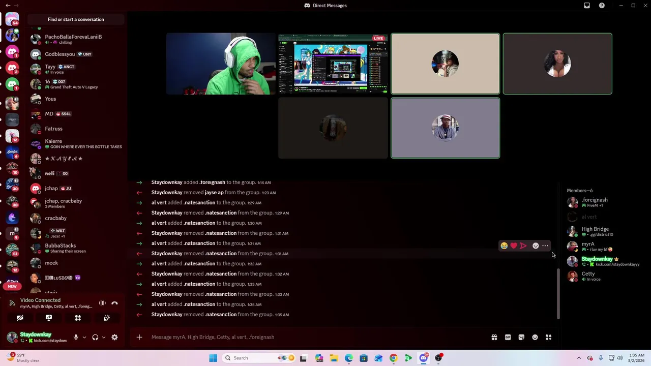Image resolution: width=651 pixels, height=366 pixels.
Task: Open file upload plus button
Action: (x=139, y=337)
